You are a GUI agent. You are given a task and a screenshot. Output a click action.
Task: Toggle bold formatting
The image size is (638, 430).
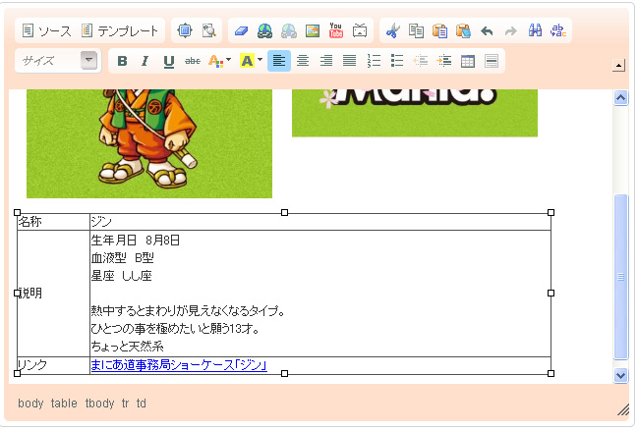tap(122, 61)
